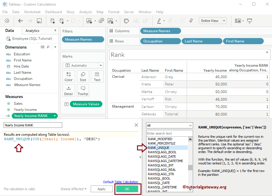
Task: Open Default Table Calculation link
Action: (121, 182)
